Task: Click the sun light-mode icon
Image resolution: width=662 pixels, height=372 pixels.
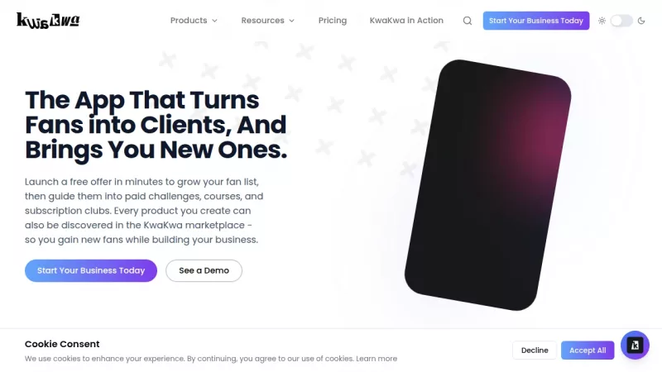Action: pyautogui.click(x=602, y=21)
